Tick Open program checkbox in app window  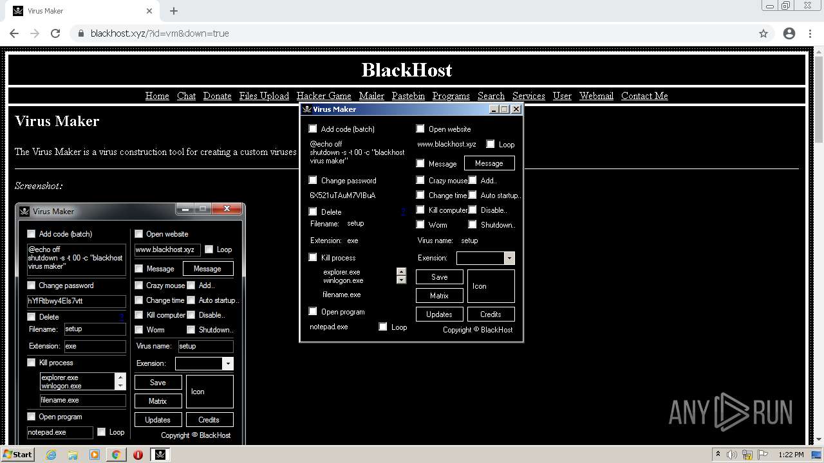click(313, 311)
